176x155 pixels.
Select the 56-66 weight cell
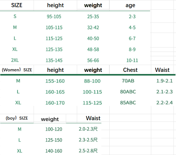coord(93,60)
